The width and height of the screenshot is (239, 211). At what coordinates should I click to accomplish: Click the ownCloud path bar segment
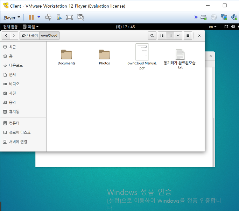point(49,36)
